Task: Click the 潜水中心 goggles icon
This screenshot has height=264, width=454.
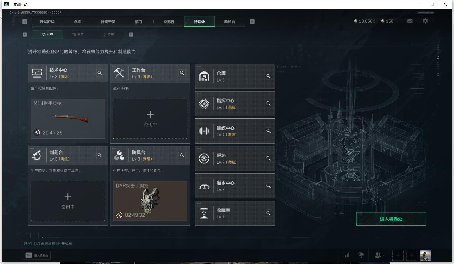Action: [x=204, y=186]
